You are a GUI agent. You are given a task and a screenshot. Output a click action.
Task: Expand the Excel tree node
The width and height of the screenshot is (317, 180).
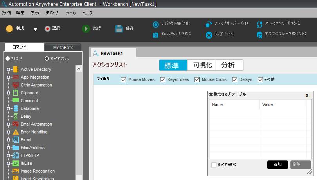pyautogui.click(x=8, y=140)
